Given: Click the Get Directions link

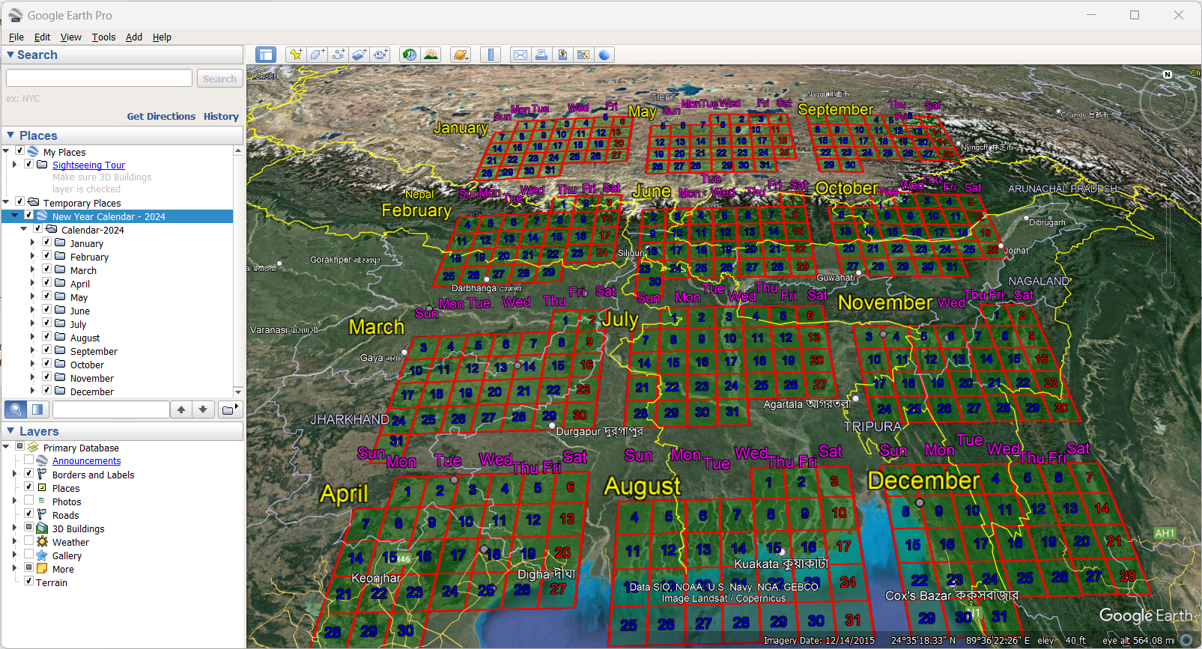Looking at the screenshot, I should 161,117.
